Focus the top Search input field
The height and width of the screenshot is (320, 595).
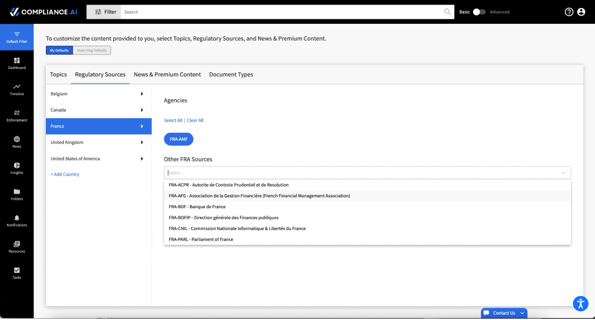(283, 12)
